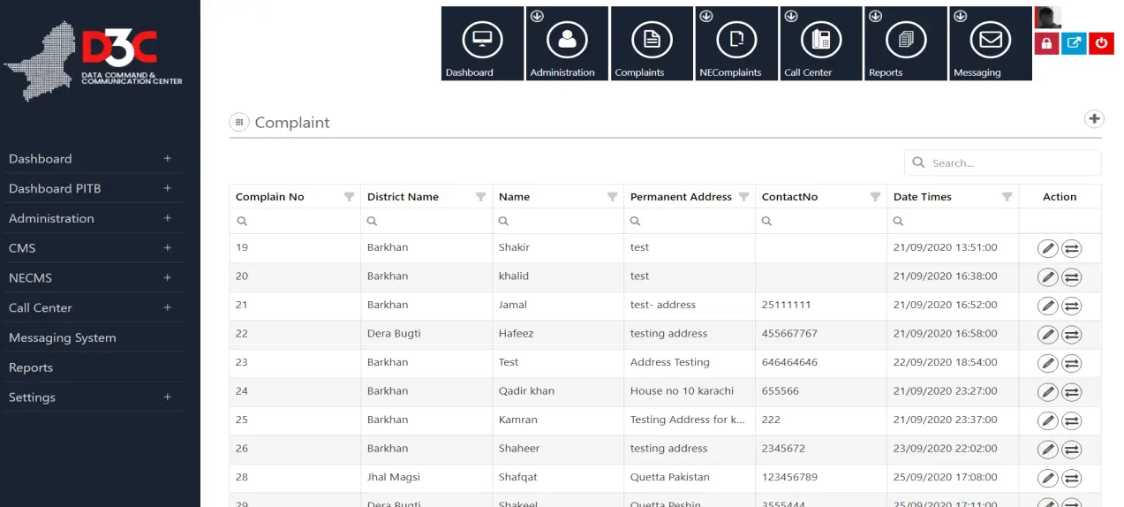Viewport: 1124px width, 507px height.
Task: Select Reports in the sidebar
Action: pos(31,367)
